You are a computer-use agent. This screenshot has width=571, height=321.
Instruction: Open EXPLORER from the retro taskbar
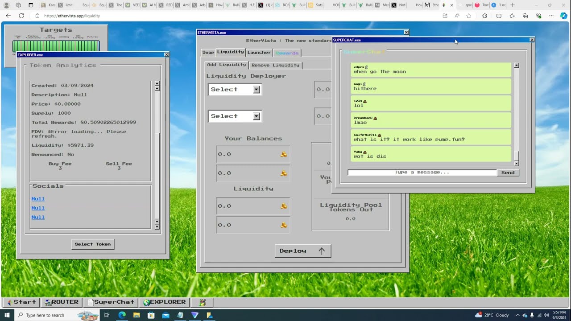coord(165,302)
